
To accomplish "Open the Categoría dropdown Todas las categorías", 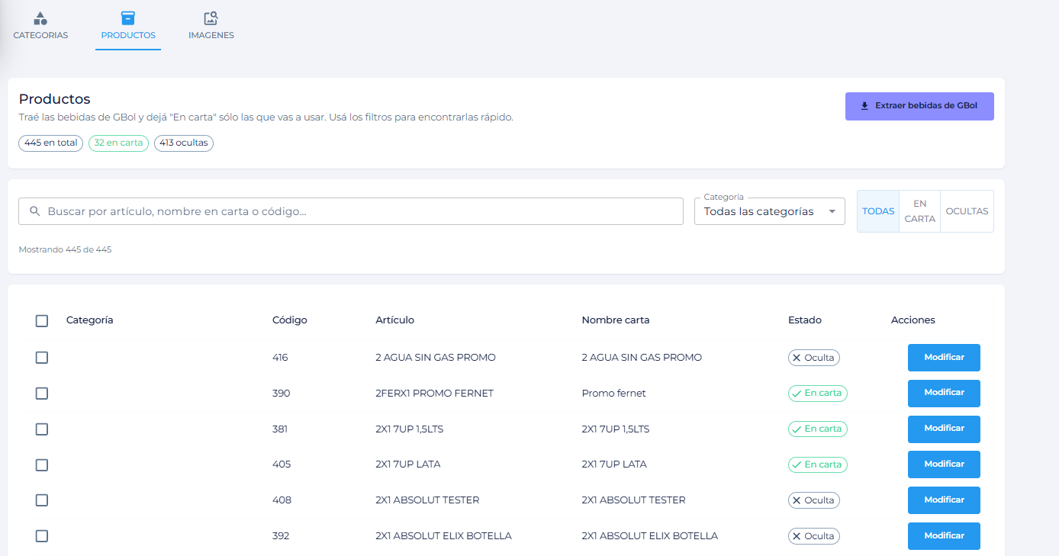I will pyautogui.click(x=770, y=211).
